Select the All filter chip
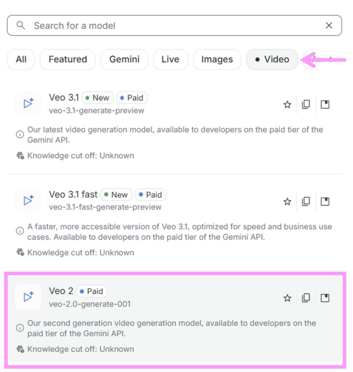353x372 pixels. click(21, 59)
